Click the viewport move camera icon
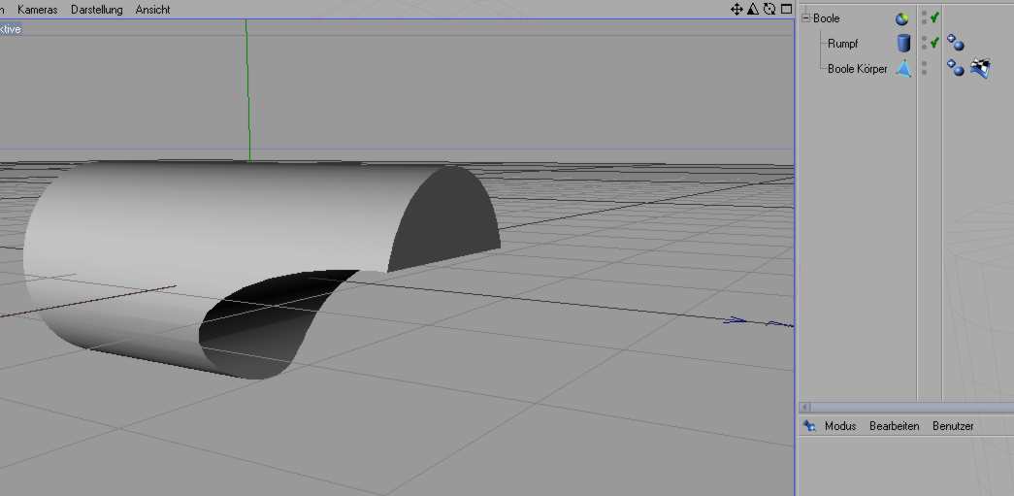 point(736,9)
